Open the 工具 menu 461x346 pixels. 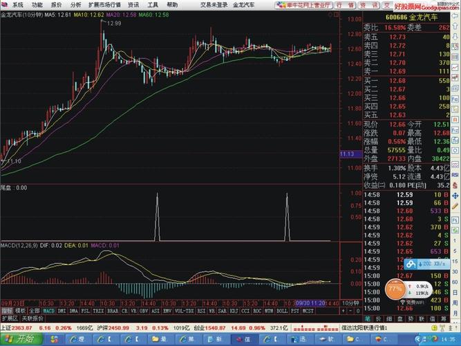pyautogui.click(x=153, y=5)
